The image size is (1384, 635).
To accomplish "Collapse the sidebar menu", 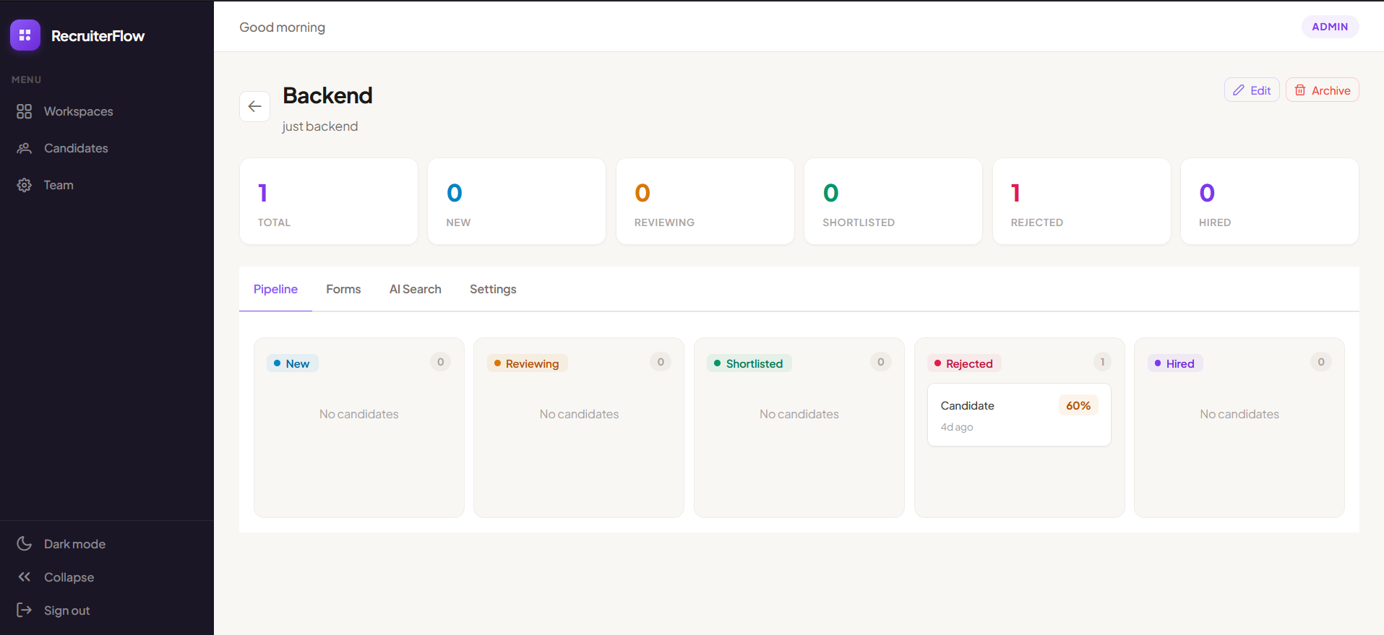I will pos(68,577).
